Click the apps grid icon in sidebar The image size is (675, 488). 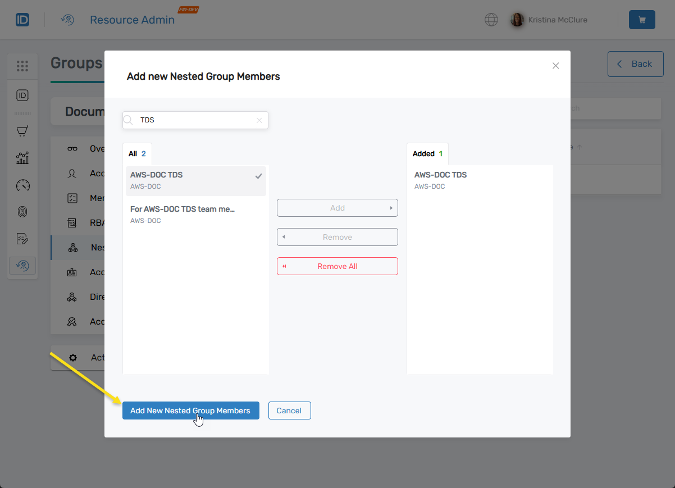coord(22,66)
